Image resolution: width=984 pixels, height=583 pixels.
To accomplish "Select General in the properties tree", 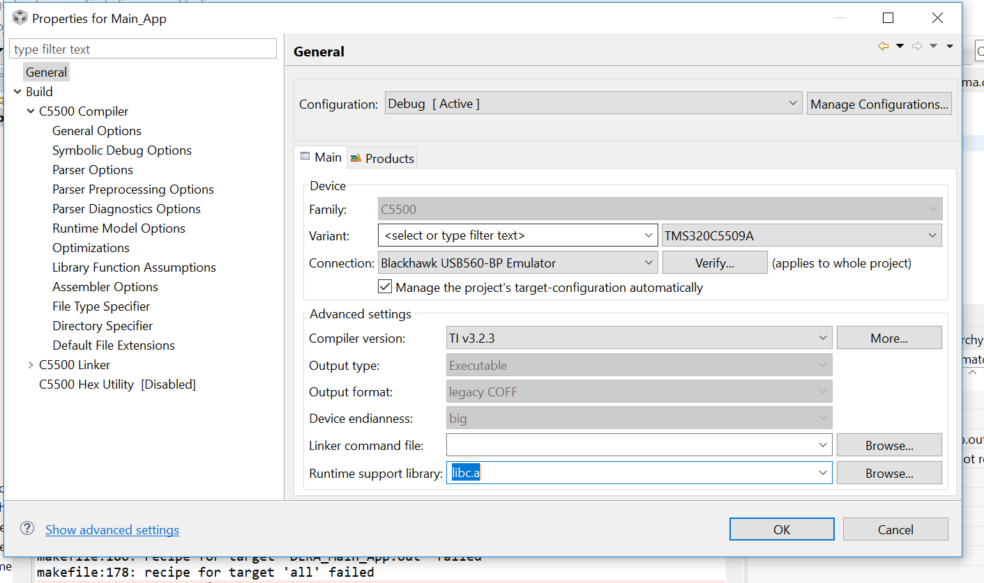I will (x=46, y=72).
